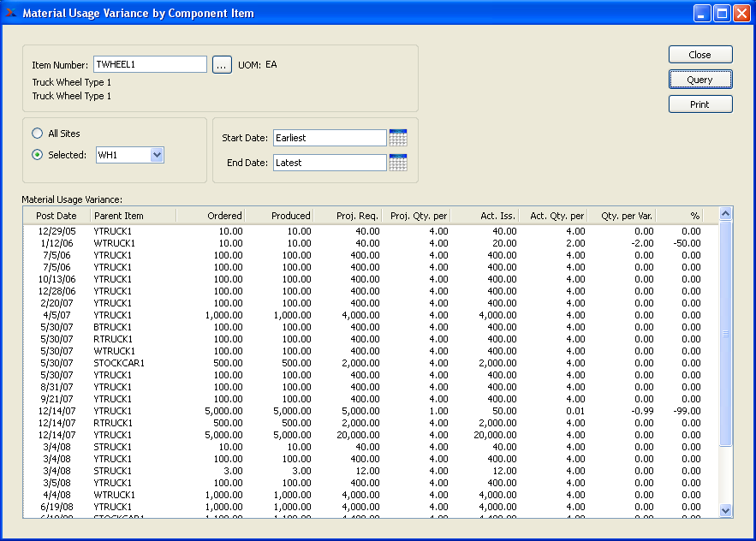This screenshot has height=541, width=756.
Task: Sort by the Parent Item column header
Action: coord(119,216)
